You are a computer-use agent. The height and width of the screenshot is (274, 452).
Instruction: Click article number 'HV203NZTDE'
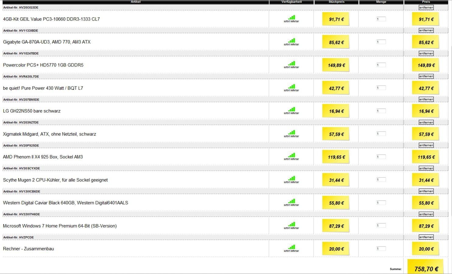pyautogui.click(x=29, y=122)
